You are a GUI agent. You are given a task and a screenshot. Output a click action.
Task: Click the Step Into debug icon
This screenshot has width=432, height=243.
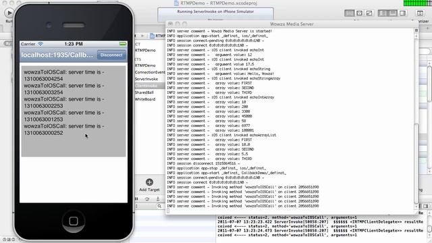(157, 198)
